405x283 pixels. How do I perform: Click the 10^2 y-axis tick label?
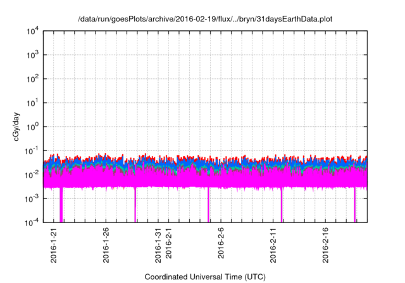coord(33,79)
